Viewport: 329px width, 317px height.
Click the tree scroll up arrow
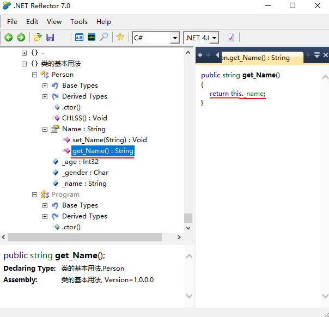tap(188, 52)
